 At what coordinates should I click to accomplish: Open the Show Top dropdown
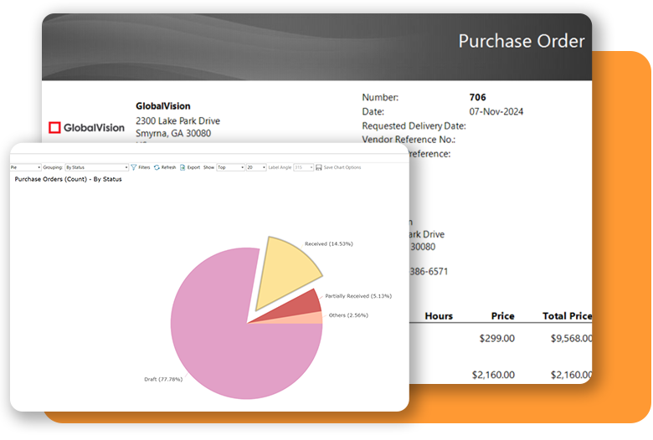pos(230,167)
